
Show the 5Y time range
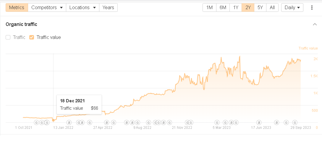click(260, 8)
